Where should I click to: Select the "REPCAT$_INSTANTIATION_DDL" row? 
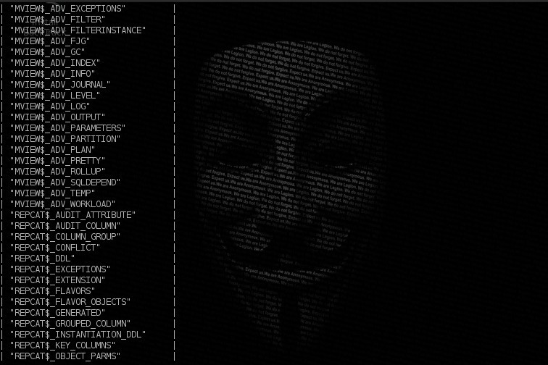[x=78, y=335]
